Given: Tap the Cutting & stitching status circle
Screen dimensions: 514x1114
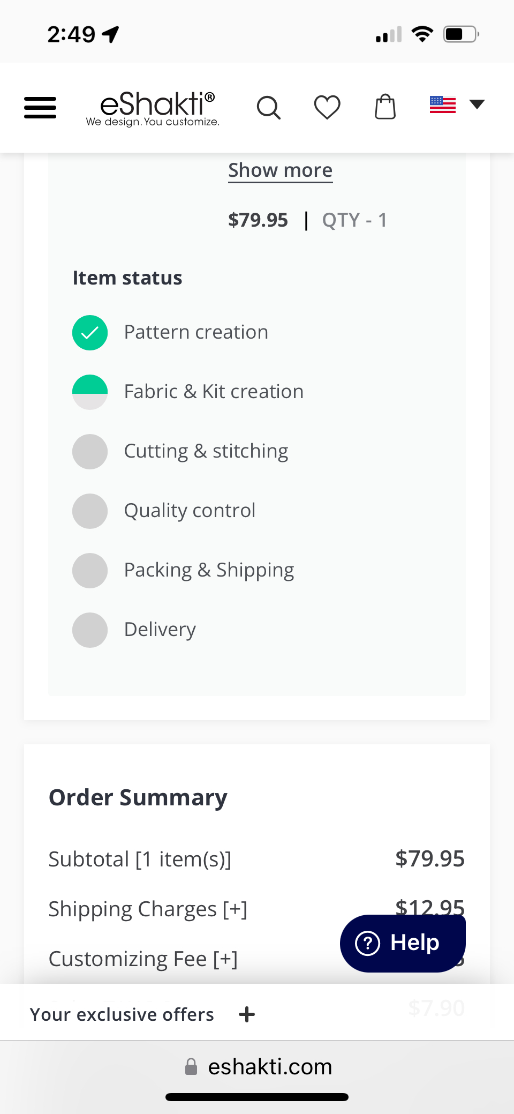Looking at the screenshot, I should pos(90,452).
